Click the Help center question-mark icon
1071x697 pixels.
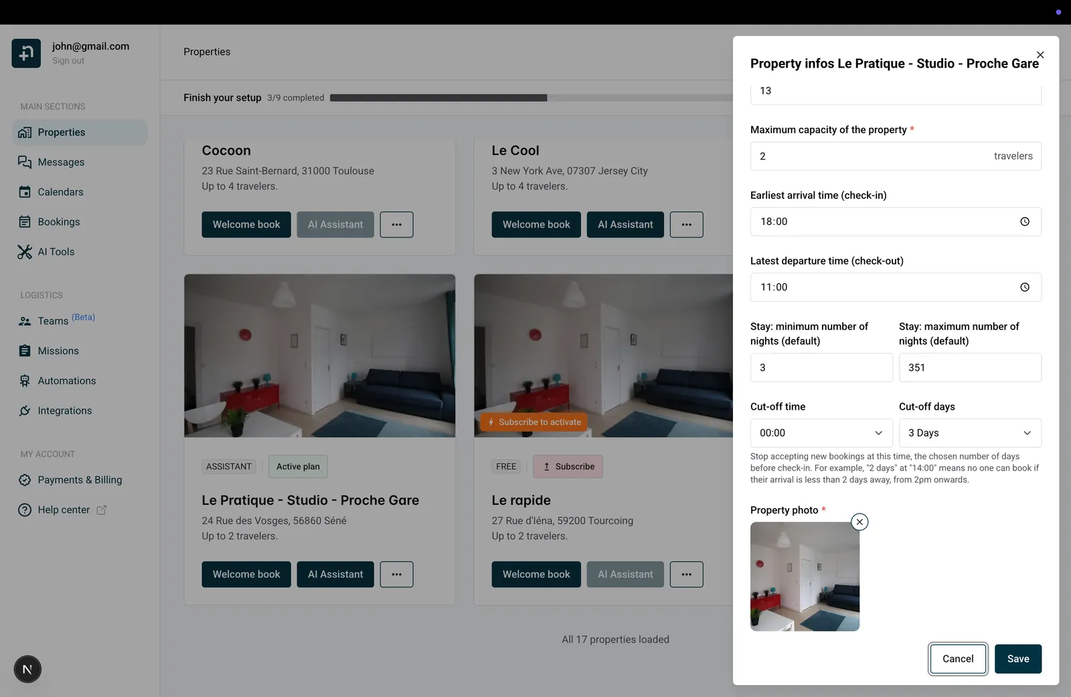pyautogui.click(x=25, y=510)
